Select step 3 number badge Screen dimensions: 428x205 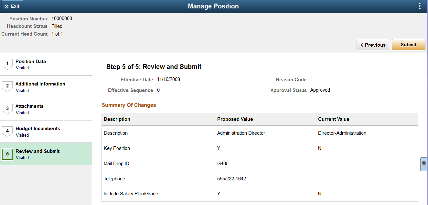click(7, 109)
